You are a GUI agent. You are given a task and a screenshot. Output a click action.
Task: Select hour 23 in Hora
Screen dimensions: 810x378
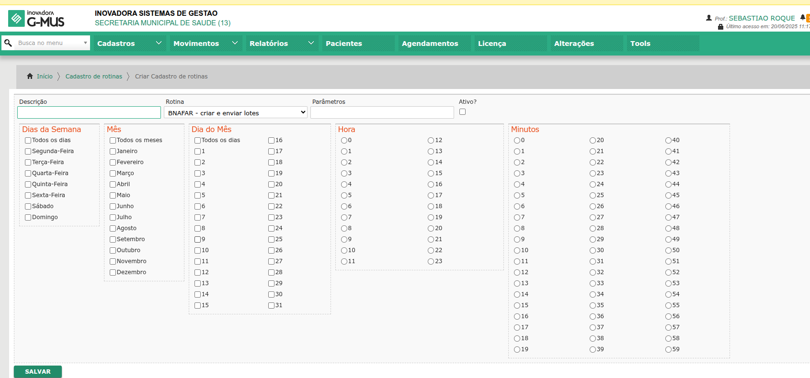pos(431,262)
